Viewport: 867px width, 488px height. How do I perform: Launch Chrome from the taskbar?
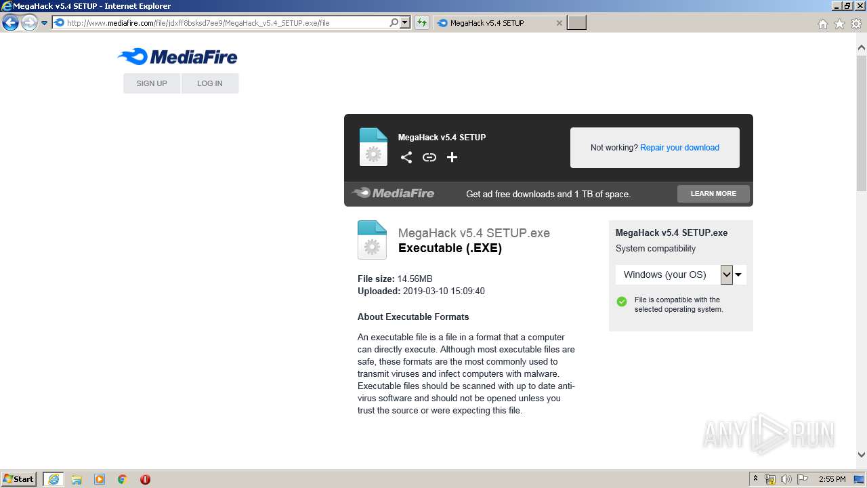click(x=123, y=479)
